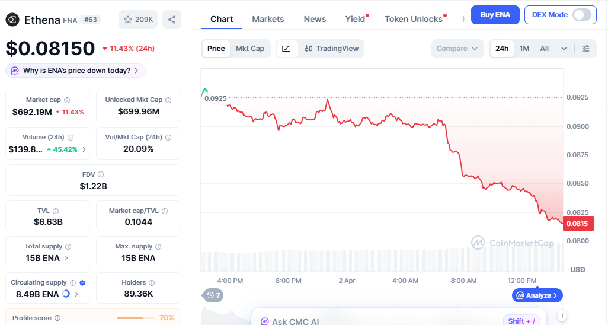The height and width of the screenshot is (325, 608).
Task: Click the Market cap/TVL info icon
Action: (165, 211)
